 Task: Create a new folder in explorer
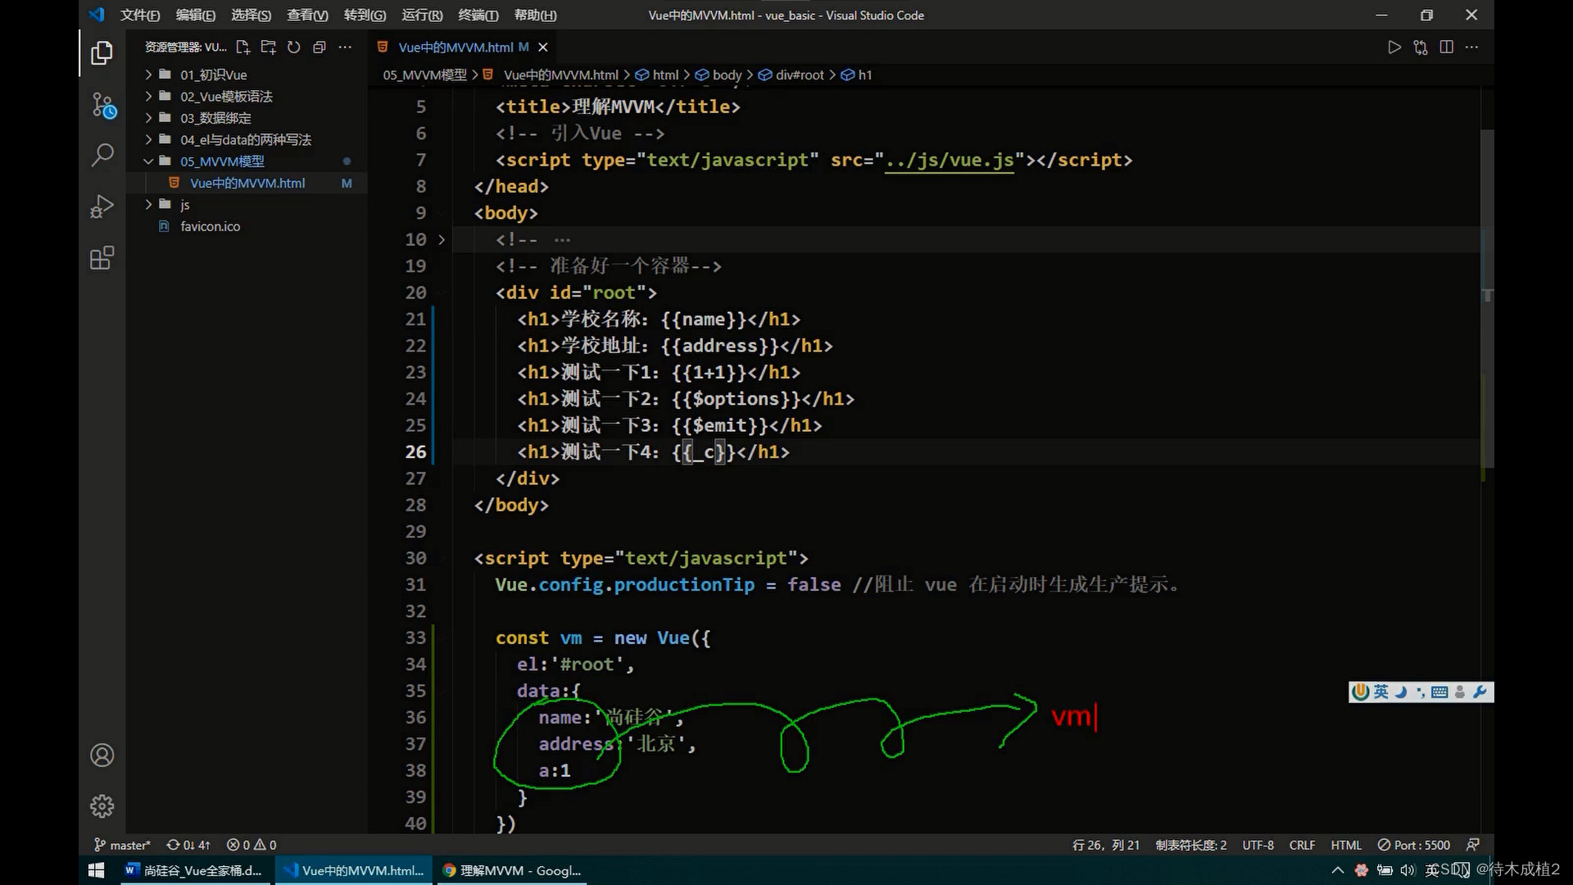[x=268, y=48]
